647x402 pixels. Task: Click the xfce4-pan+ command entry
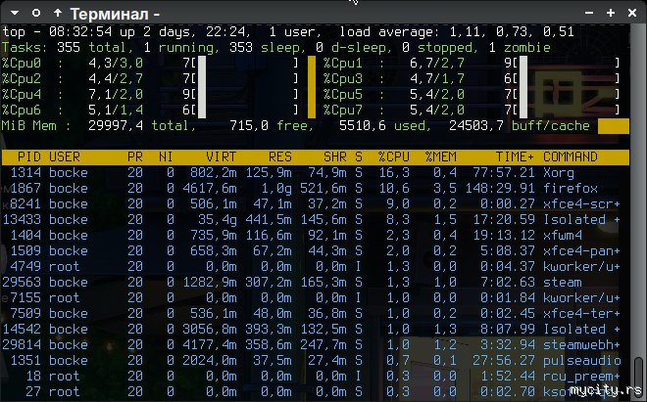tap(581, 251)
